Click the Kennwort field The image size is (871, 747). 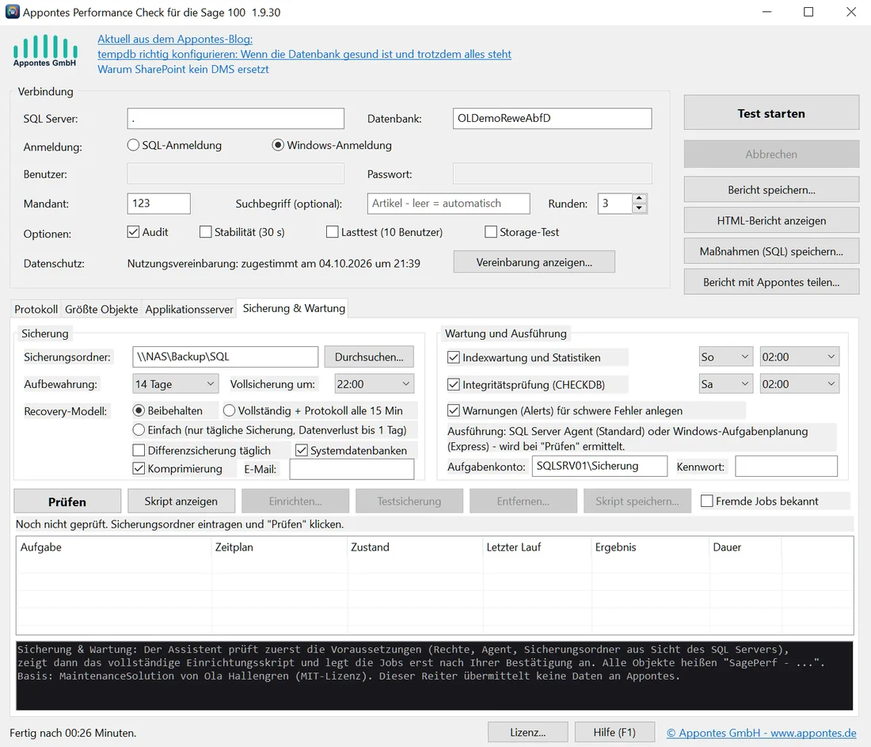click(x=786, y=467)
